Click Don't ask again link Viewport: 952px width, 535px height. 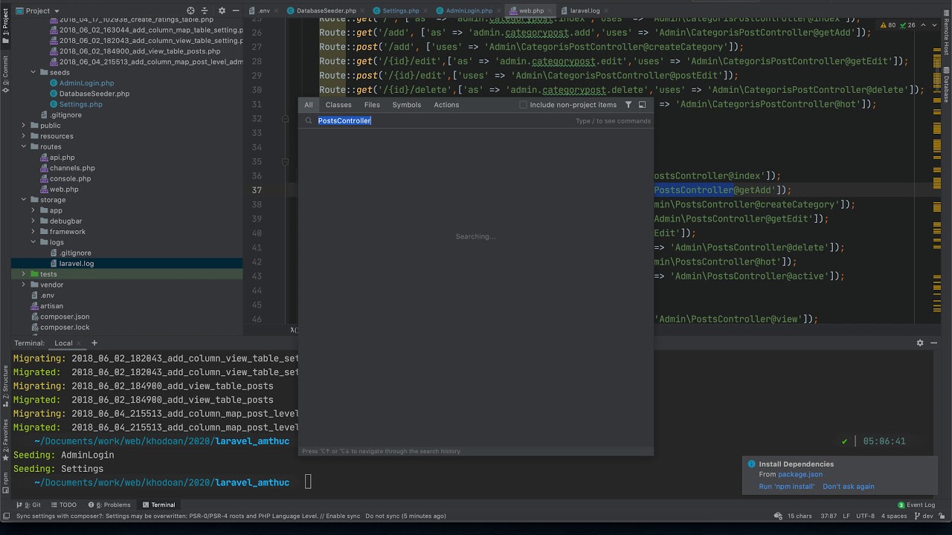coord(849,487)
